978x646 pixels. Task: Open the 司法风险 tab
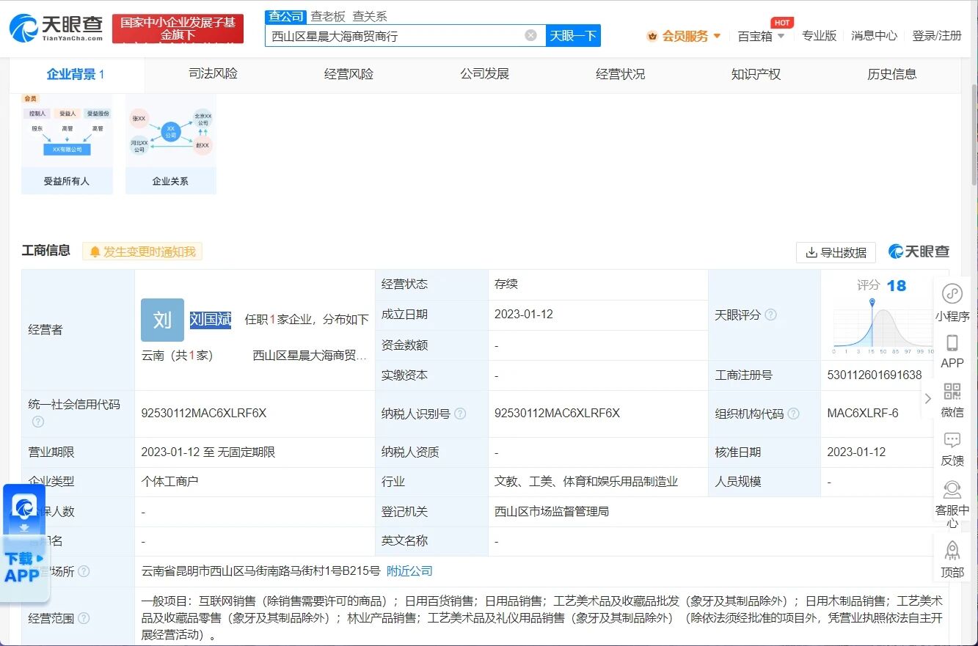pos(213,74)
